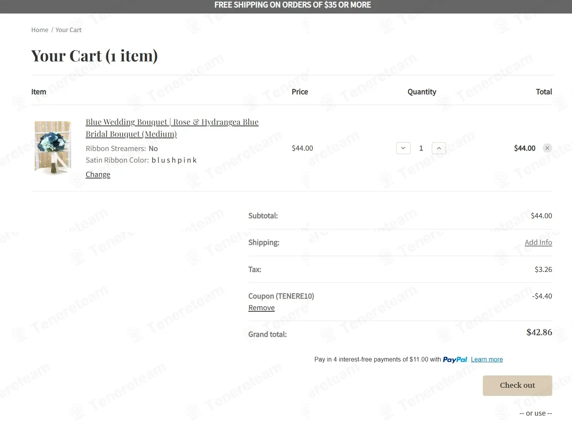Click the Satin Ribbon Color value blushpink
This screenshot has width=572, height=438.
click(174, 160)
